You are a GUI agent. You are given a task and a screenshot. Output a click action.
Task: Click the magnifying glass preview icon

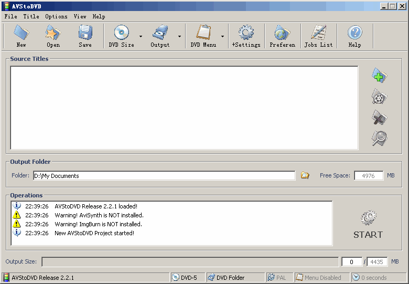(x=379, y=139)
